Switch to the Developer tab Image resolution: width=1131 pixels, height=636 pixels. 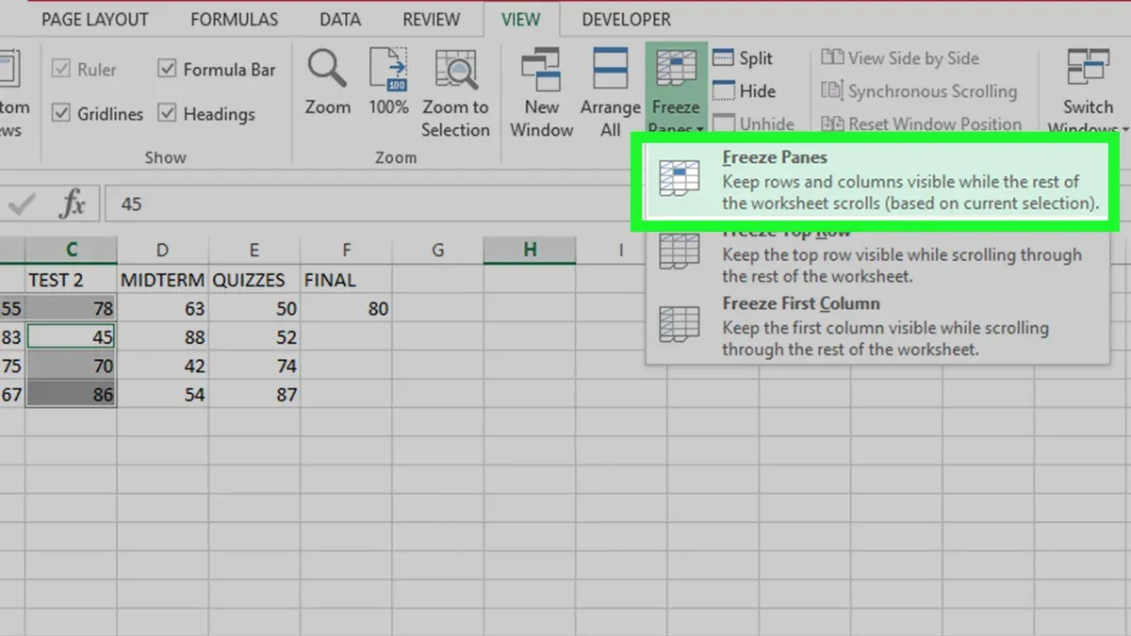tap(626, 20)
